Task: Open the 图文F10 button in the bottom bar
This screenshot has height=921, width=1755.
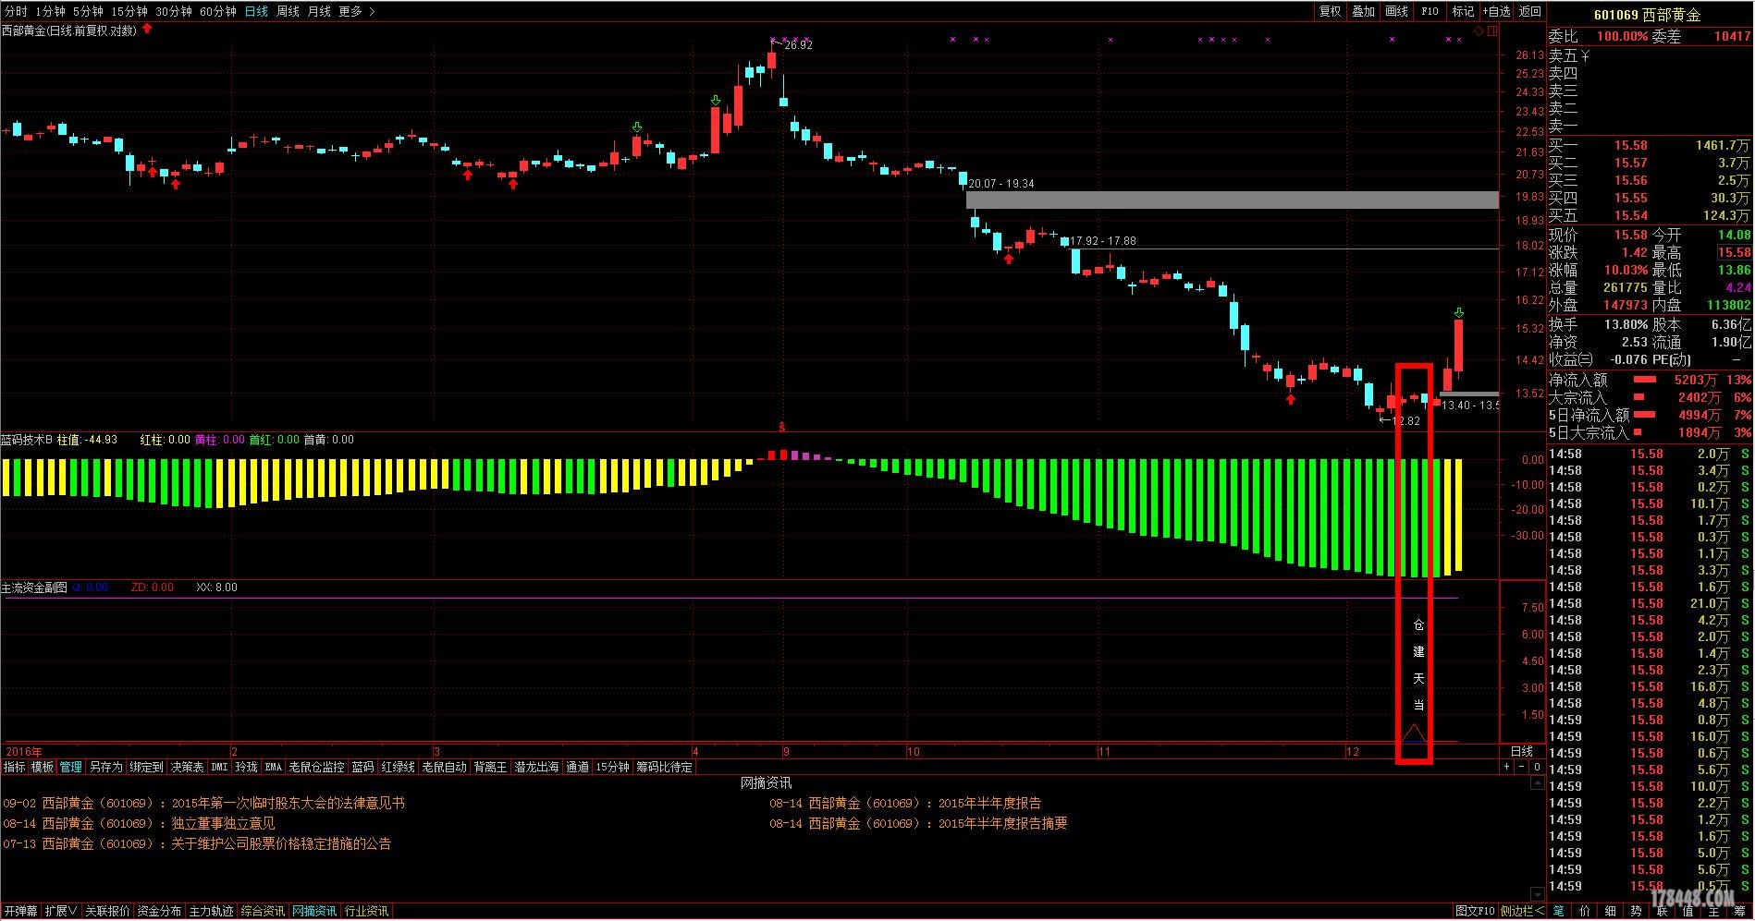Action: tap(1475, 911)
